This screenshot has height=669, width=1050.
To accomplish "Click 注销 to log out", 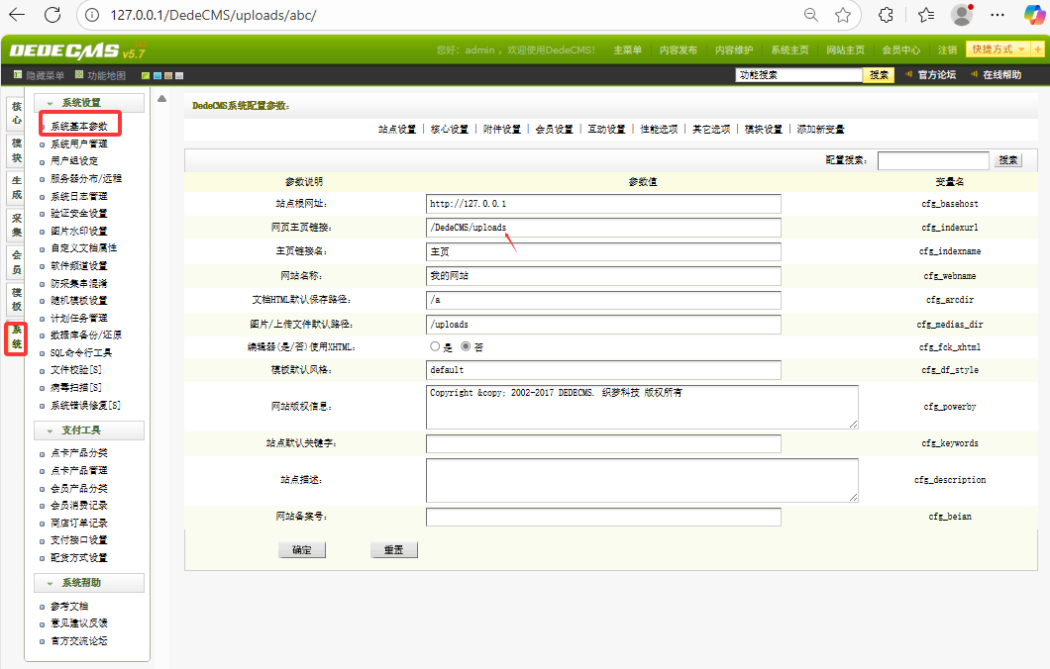I will point(947,50).
